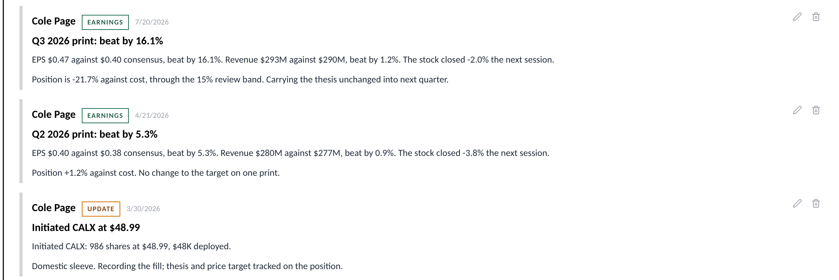Select the EARNINGS tag dated 7/20/2026
Viewport: 839px width, 280px height.
tap(105, 22)
